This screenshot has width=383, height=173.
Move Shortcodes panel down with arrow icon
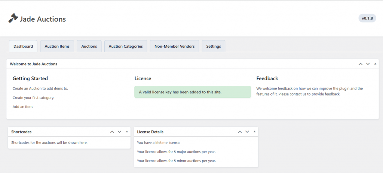coord(119,132)
